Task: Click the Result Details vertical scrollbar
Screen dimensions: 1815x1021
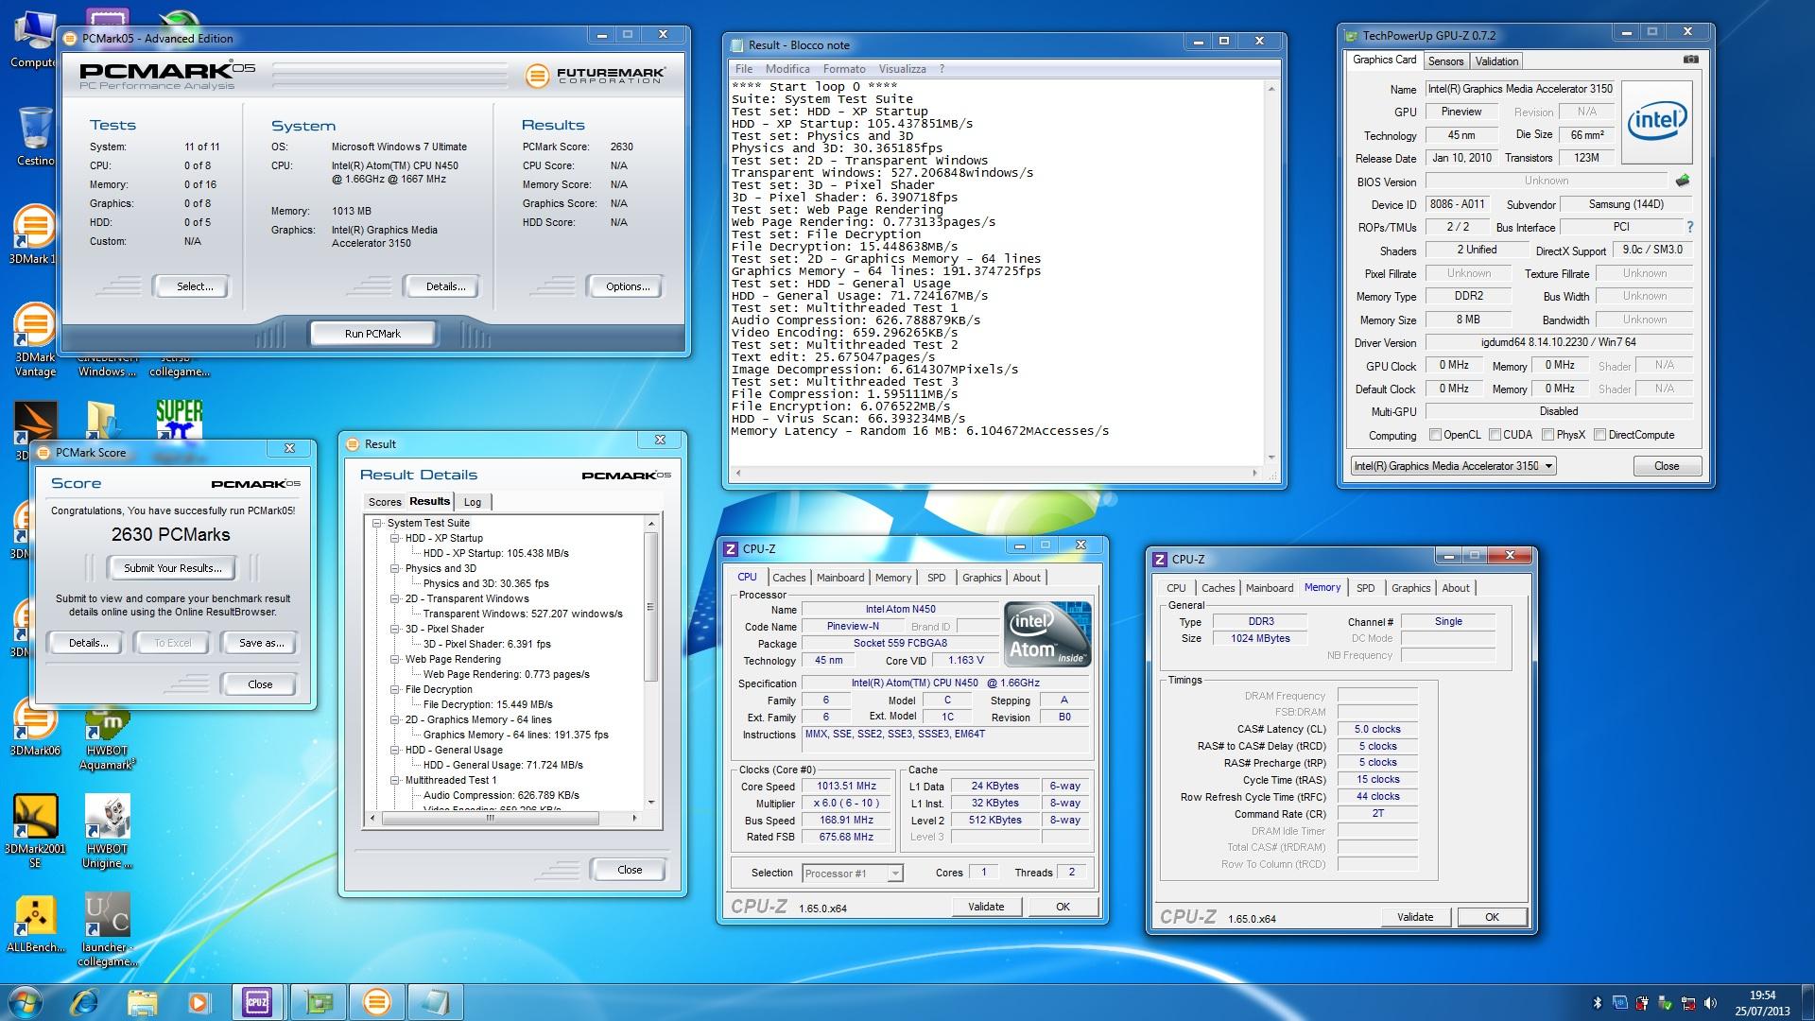Action: 650,662
